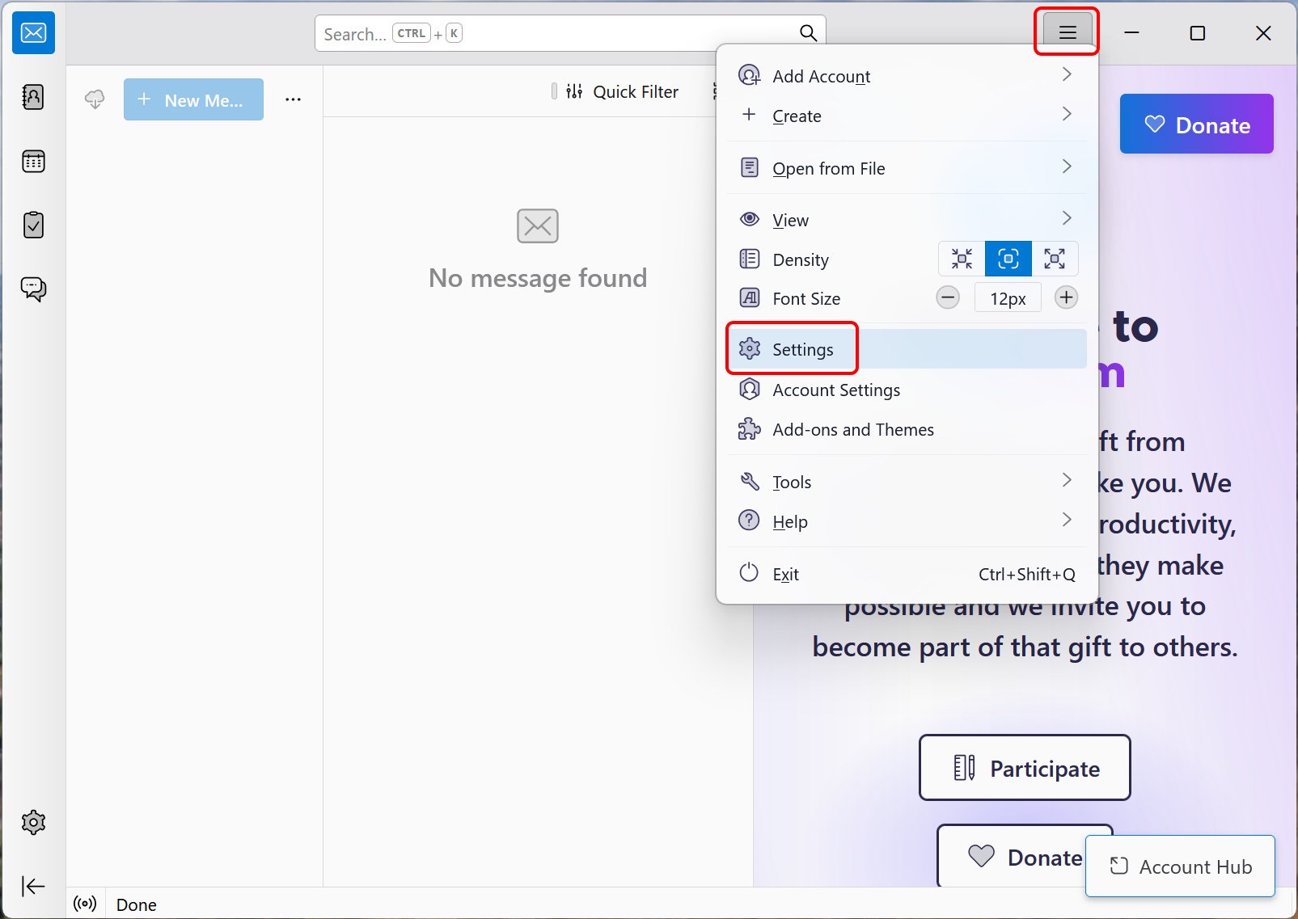Choose Settings in the app menu
1298x919 pixels.
[x=907, y=349]
